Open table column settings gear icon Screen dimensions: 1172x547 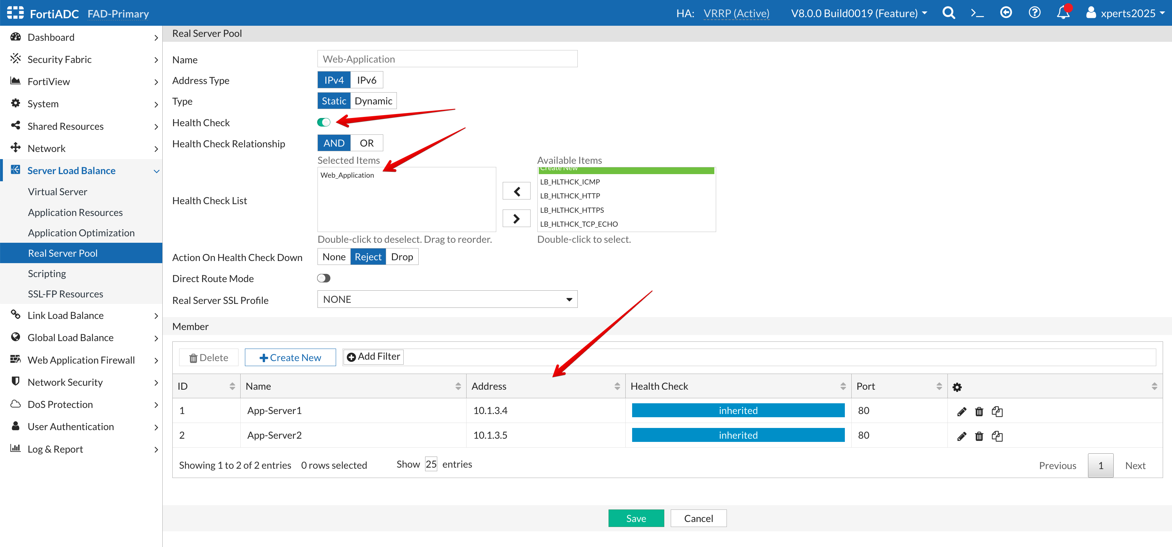pyautogui.click(x=957, y=387)
